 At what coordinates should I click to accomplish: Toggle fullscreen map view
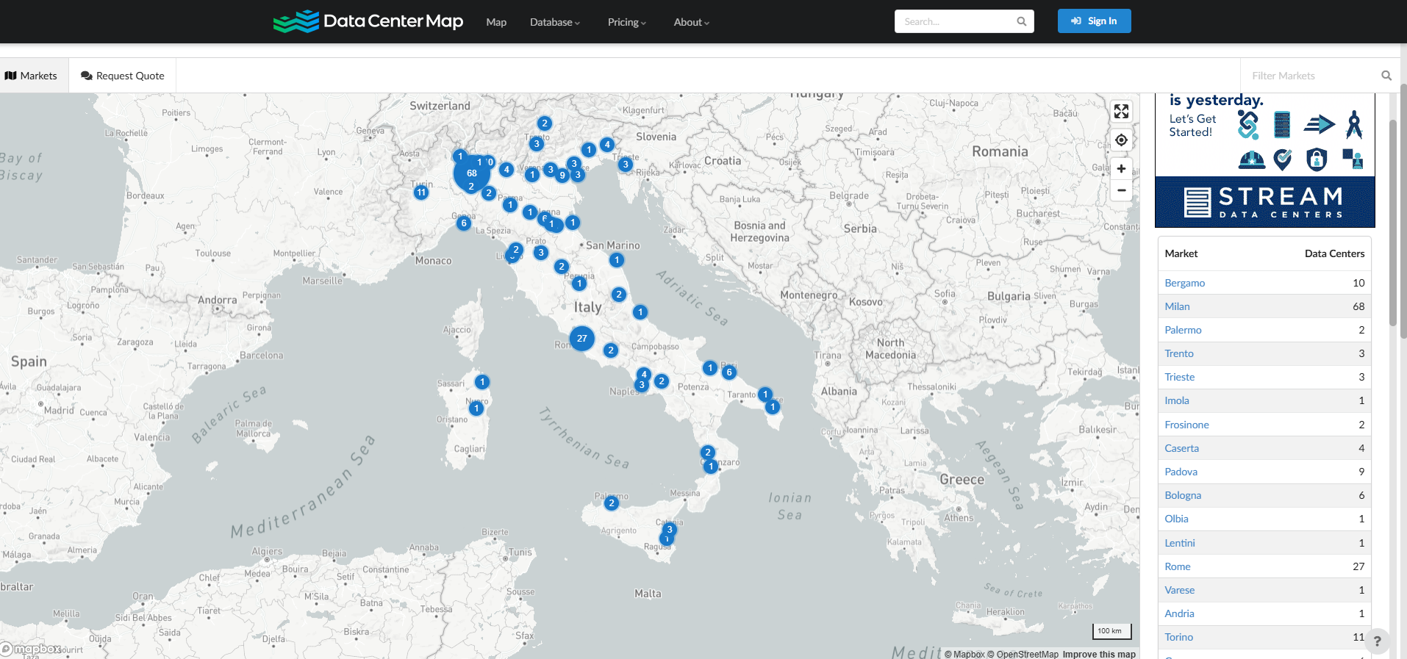click(x=1121, y=112)
